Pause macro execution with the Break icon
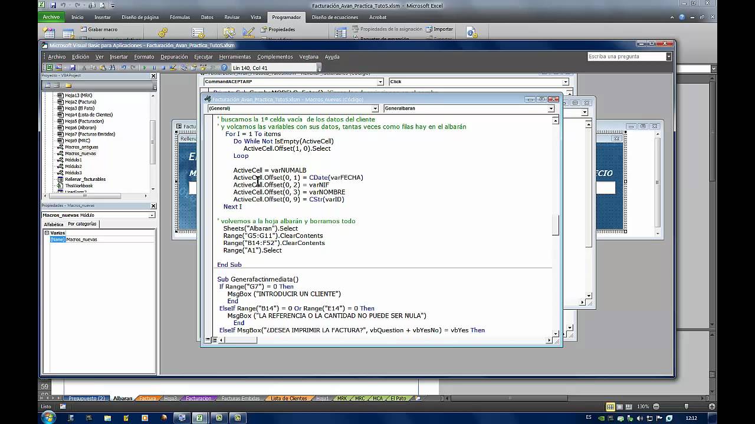Screen dimensions: 755x424 [154, 68]
